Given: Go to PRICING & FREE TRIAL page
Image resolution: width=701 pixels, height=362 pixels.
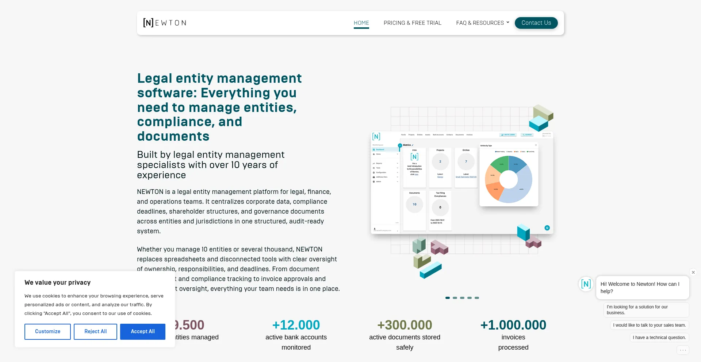Looking at the screenshot, I should (x=413, y=23).
